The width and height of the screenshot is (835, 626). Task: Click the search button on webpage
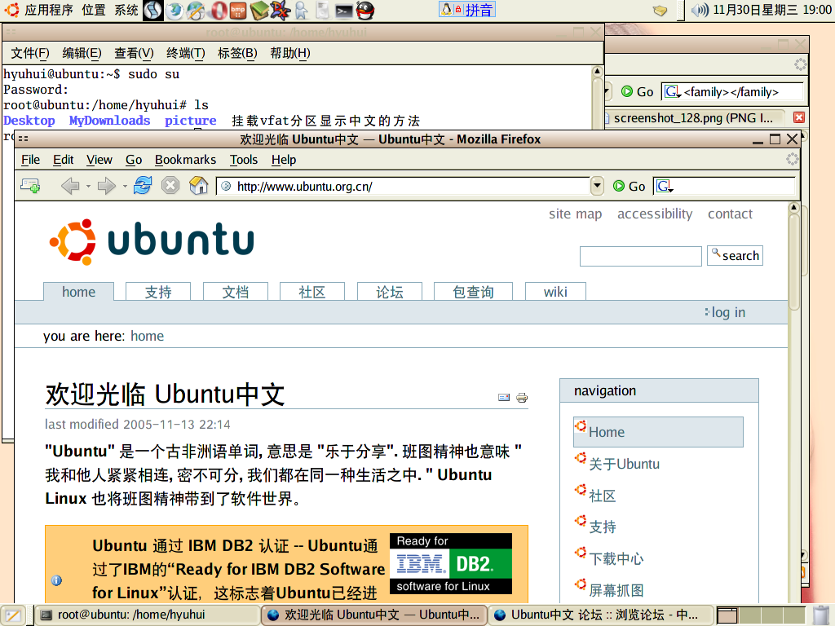(735, 255)
